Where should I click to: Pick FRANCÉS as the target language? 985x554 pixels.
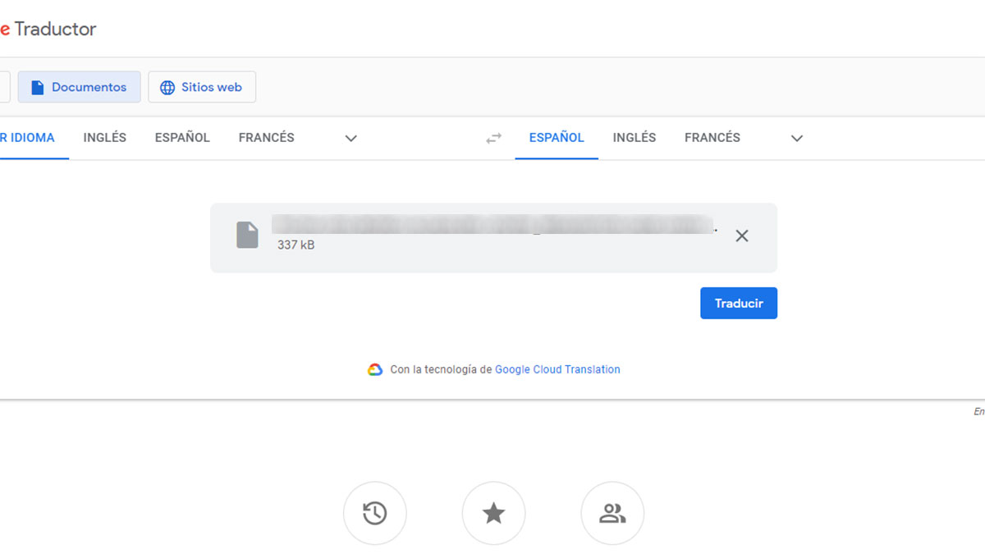click(x=712, y=138)
